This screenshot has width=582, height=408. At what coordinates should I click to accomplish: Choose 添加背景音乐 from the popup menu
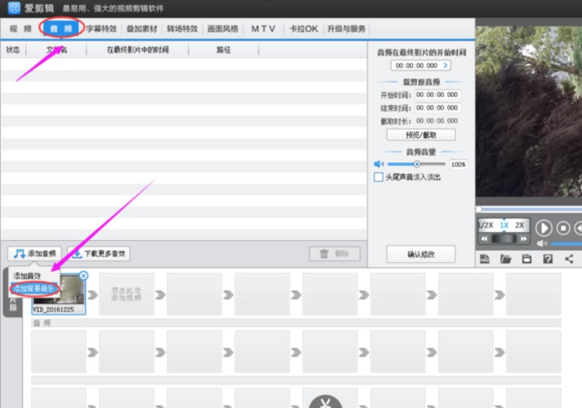click(34, 289)
